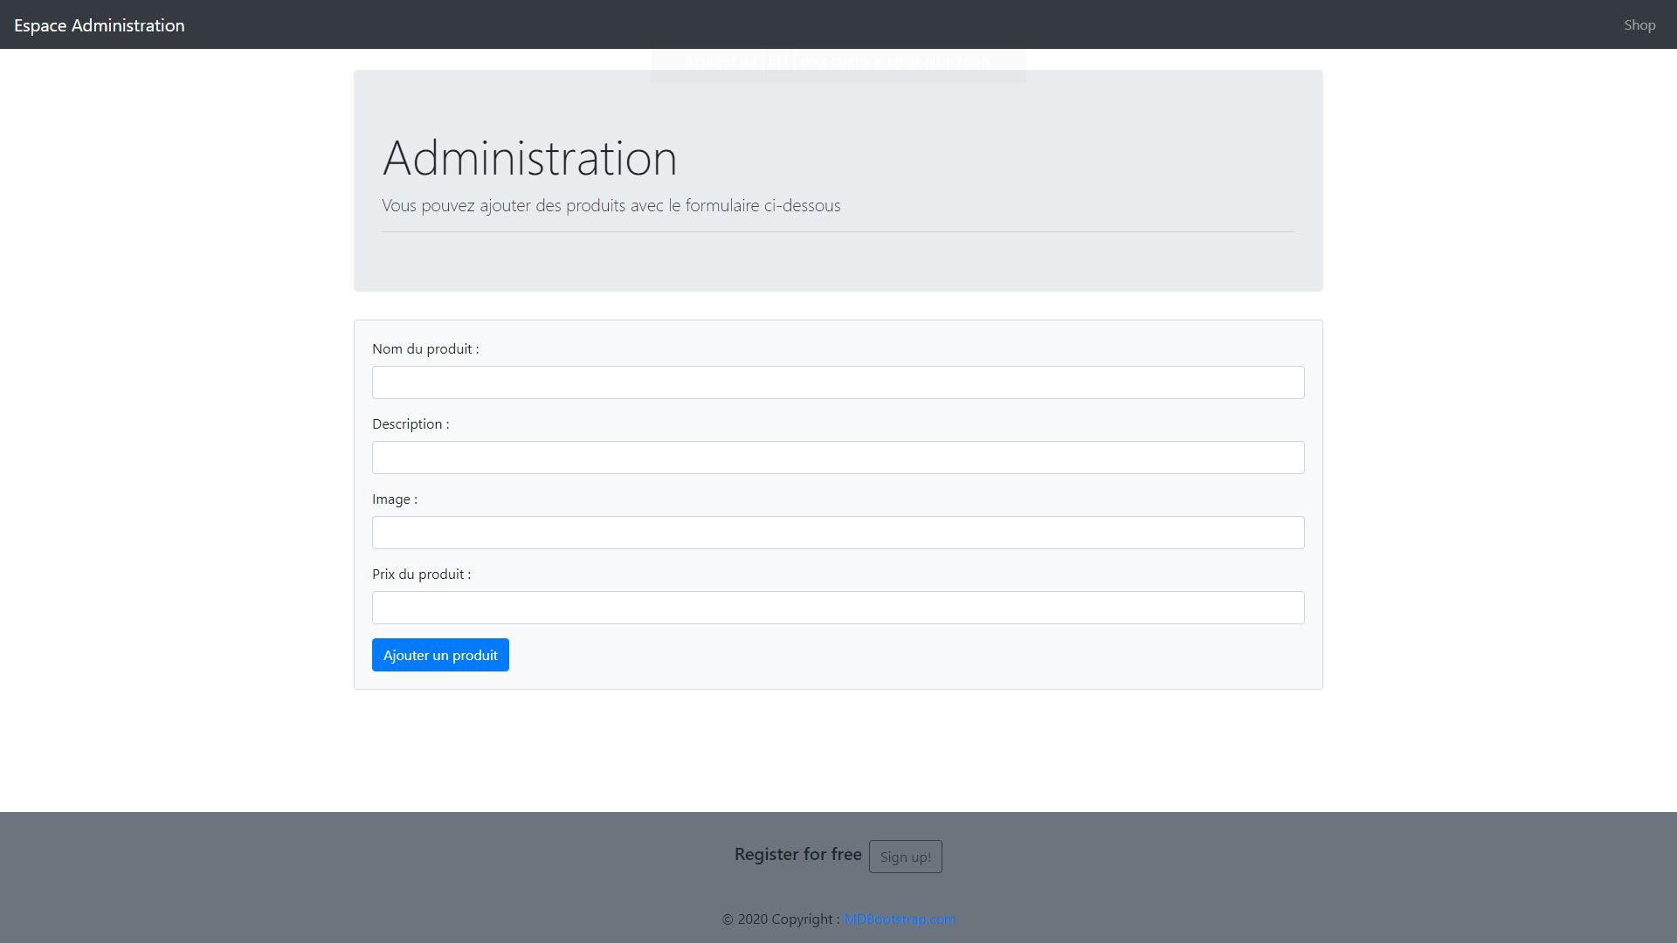Click the 'Prix du produit :' label
This screenshot has width=1677, height=943.
421,575
